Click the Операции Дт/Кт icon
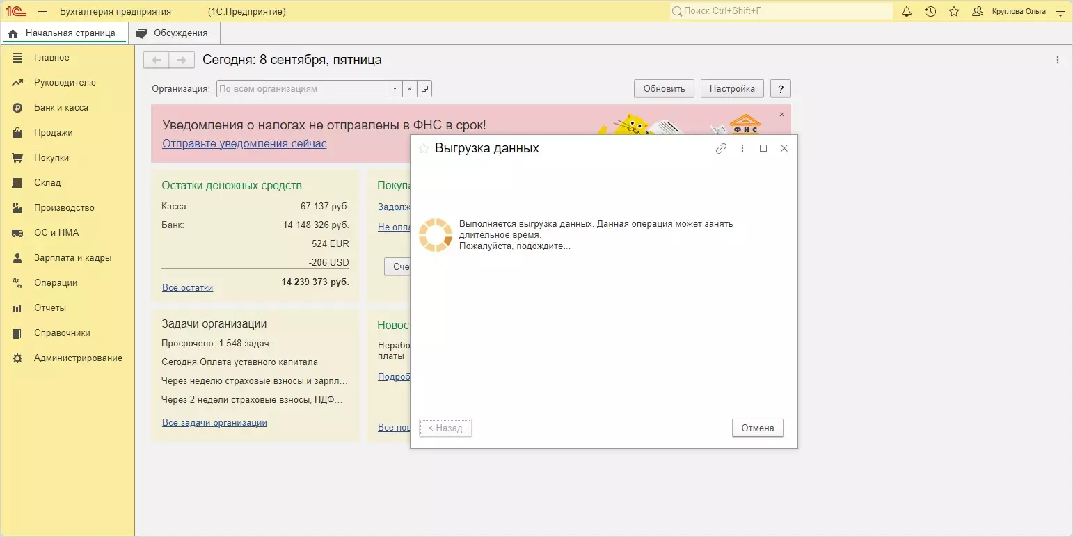The height and width of the screenshot is (537, 1073). point(18,283)
